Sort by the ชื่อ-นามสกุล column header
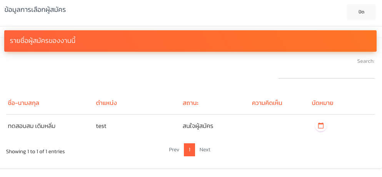Image resolution: width=382 pixels, height=177 pixels. (x=23, y=103)
